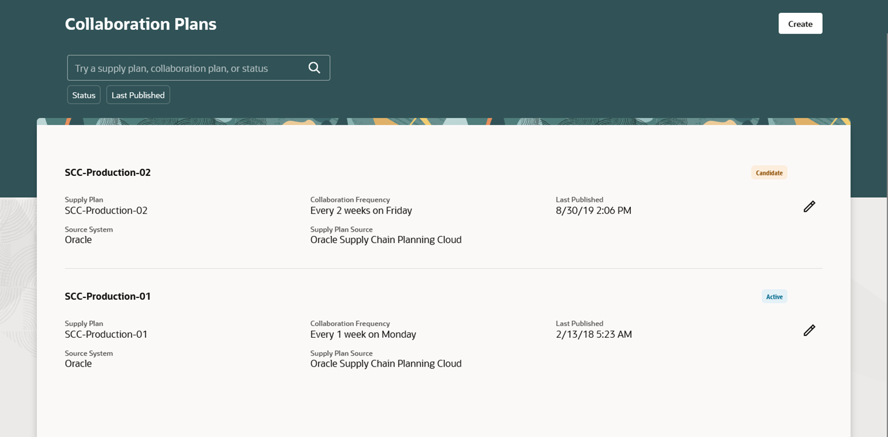Click Oracle Supply Chain Planning Cloud text
888x437 pixels.
pos(386,239)
